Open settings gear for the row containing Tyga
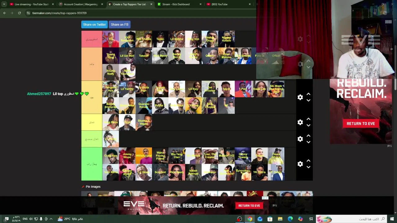The height and width of the screenshot is (223, 397). pyautogui.click(x=300, y=122)
